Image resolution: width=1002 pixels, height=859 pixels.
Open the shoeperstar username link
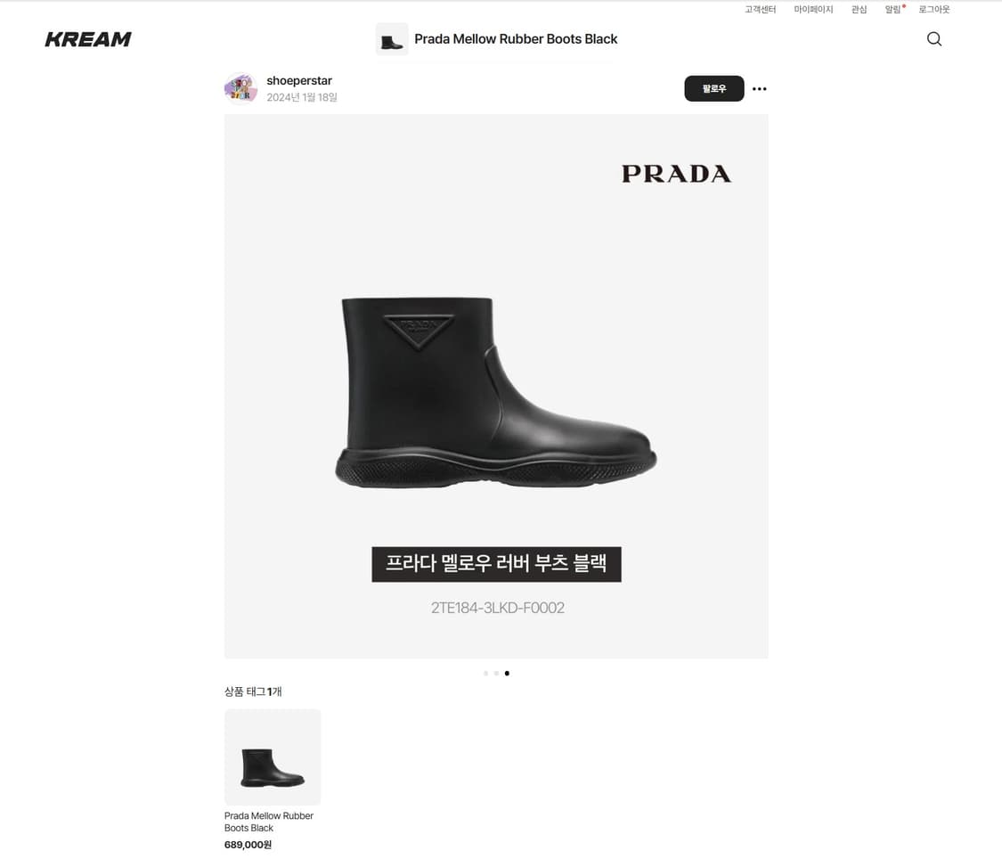tap(299, 80)
